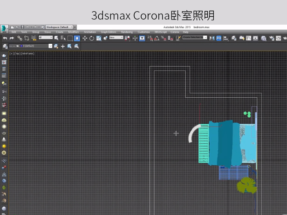Viewport: 287px width, 215px height.
Task: Click the [Wireframe] viewport shading label
Action: 27,54
